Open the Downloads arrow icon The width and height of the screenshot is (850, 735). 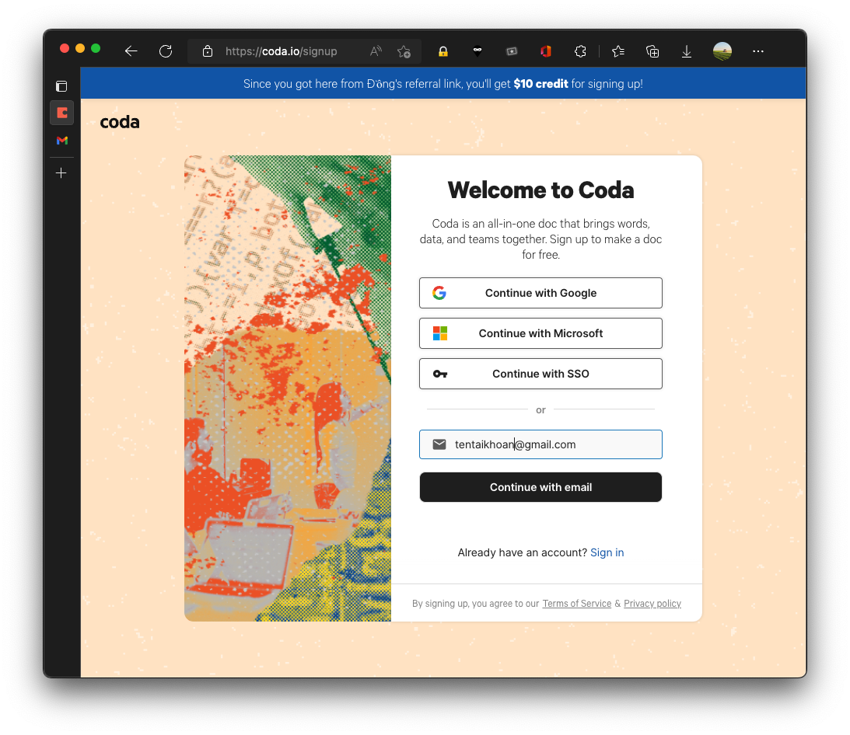(x=686, y=51)
